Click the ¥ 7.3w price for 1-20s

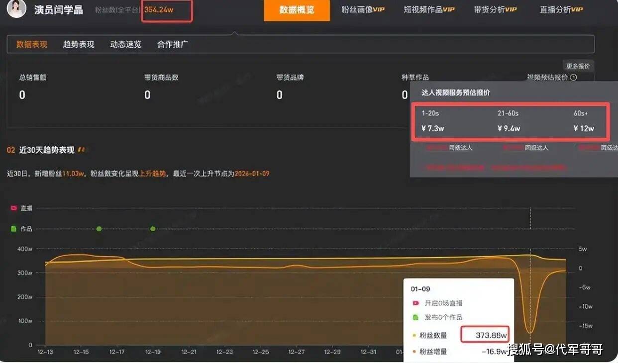click(433, 128)
